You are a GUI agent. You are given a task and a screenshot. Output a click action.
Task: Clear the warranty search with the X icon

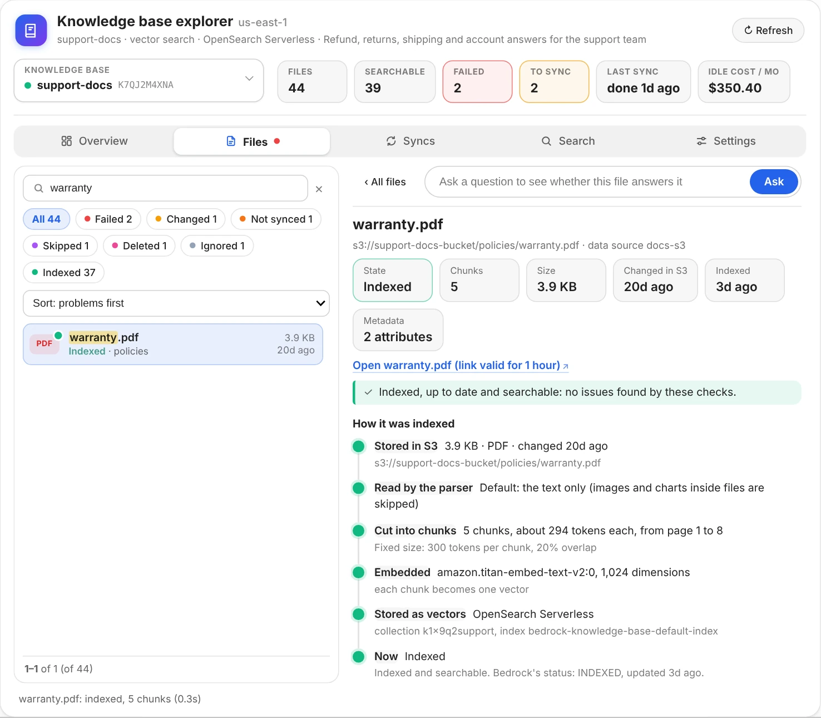click(319, 189)
